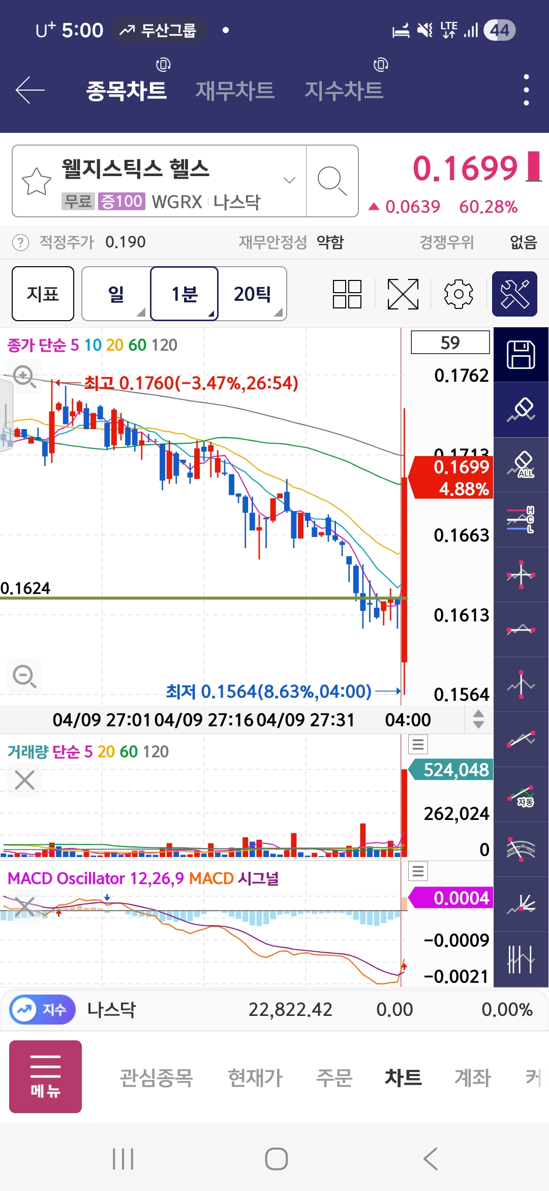Screen dimensions: 549x1191
Task: Tap the current price 0.1699 header
Action: [x=465, y=168]
